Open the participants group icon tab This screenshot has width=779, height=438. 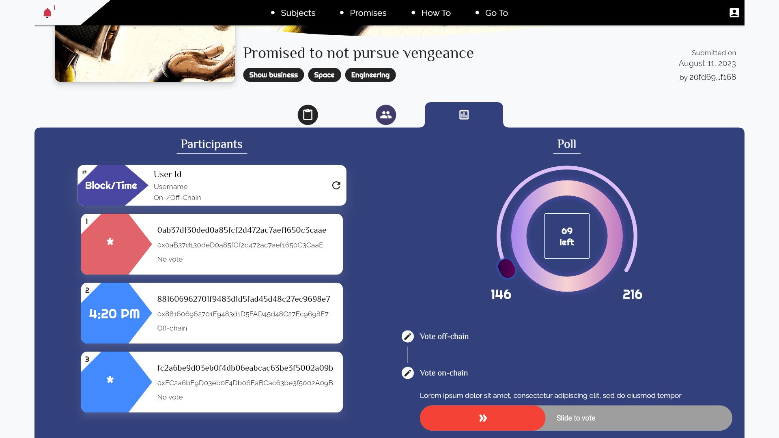pyautogui.click(x=385, y=115)
